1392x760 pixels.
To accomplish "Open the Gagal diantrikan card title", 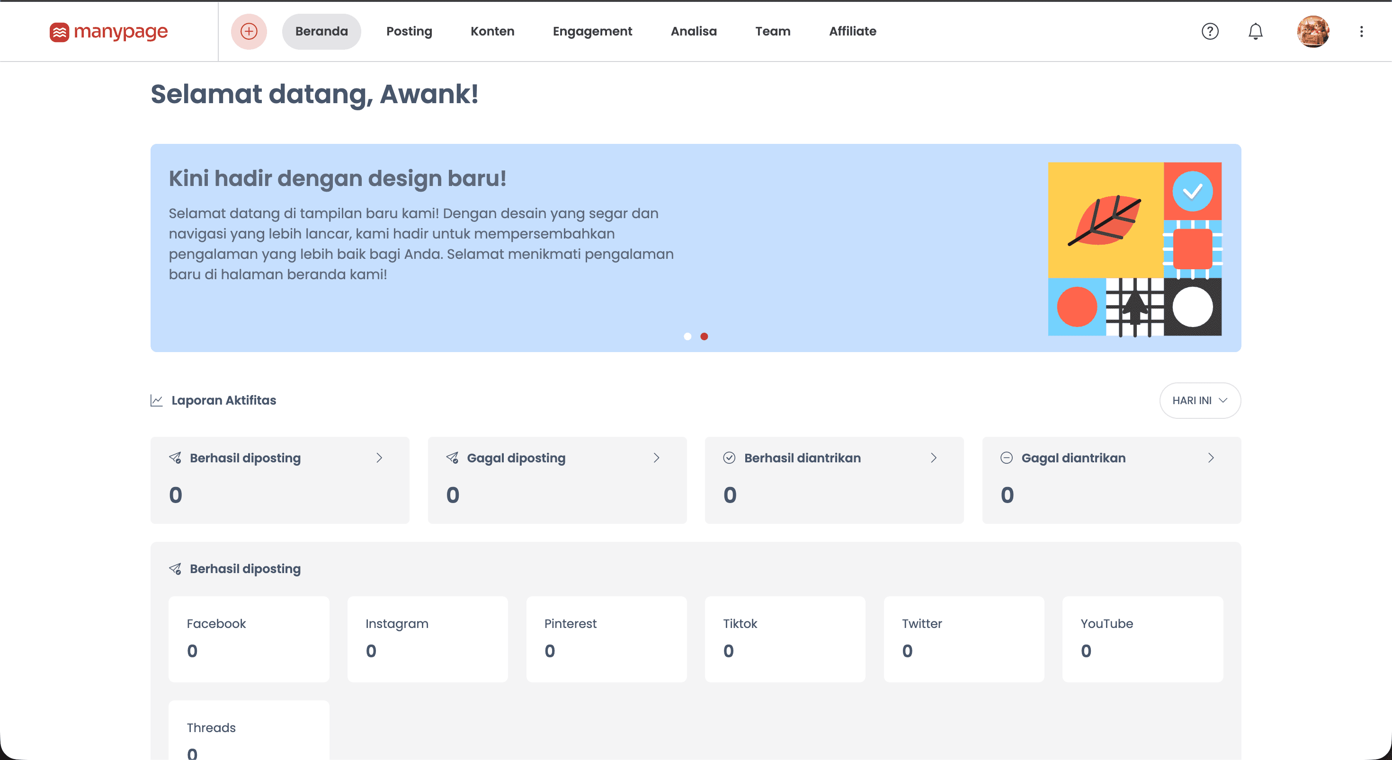I will click(1073, 458).
